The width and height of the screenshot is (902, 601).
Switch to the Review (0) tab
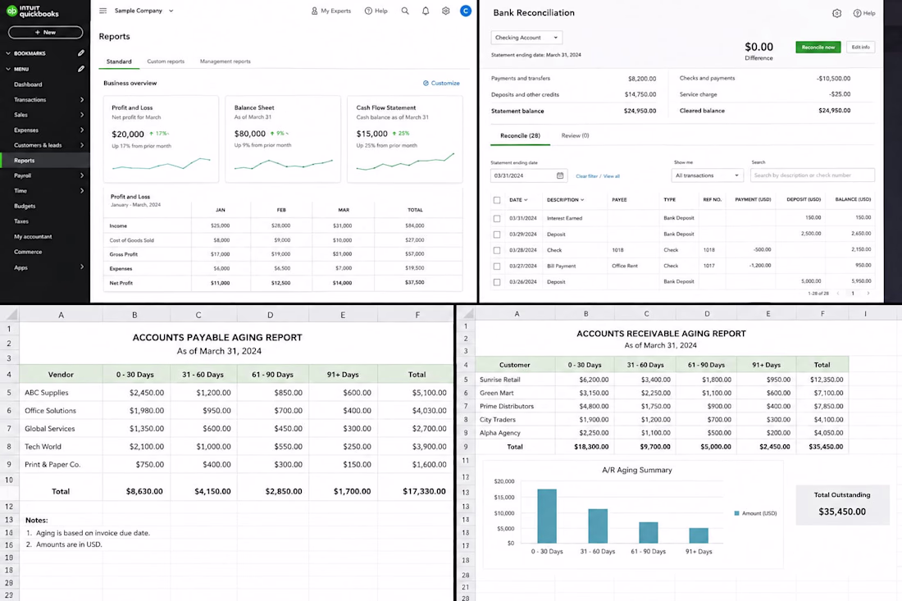click(x=576, y=136)
